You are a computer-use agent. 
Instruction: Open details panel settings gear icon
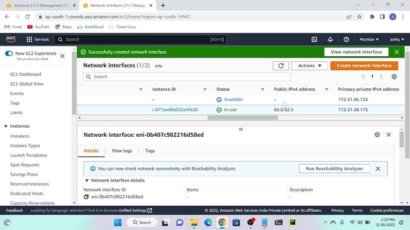point(377,135)
